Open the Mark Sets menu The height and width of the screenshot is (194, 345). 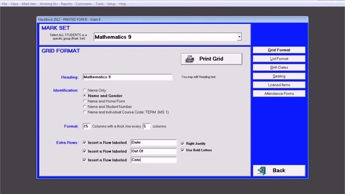(29, 4)
